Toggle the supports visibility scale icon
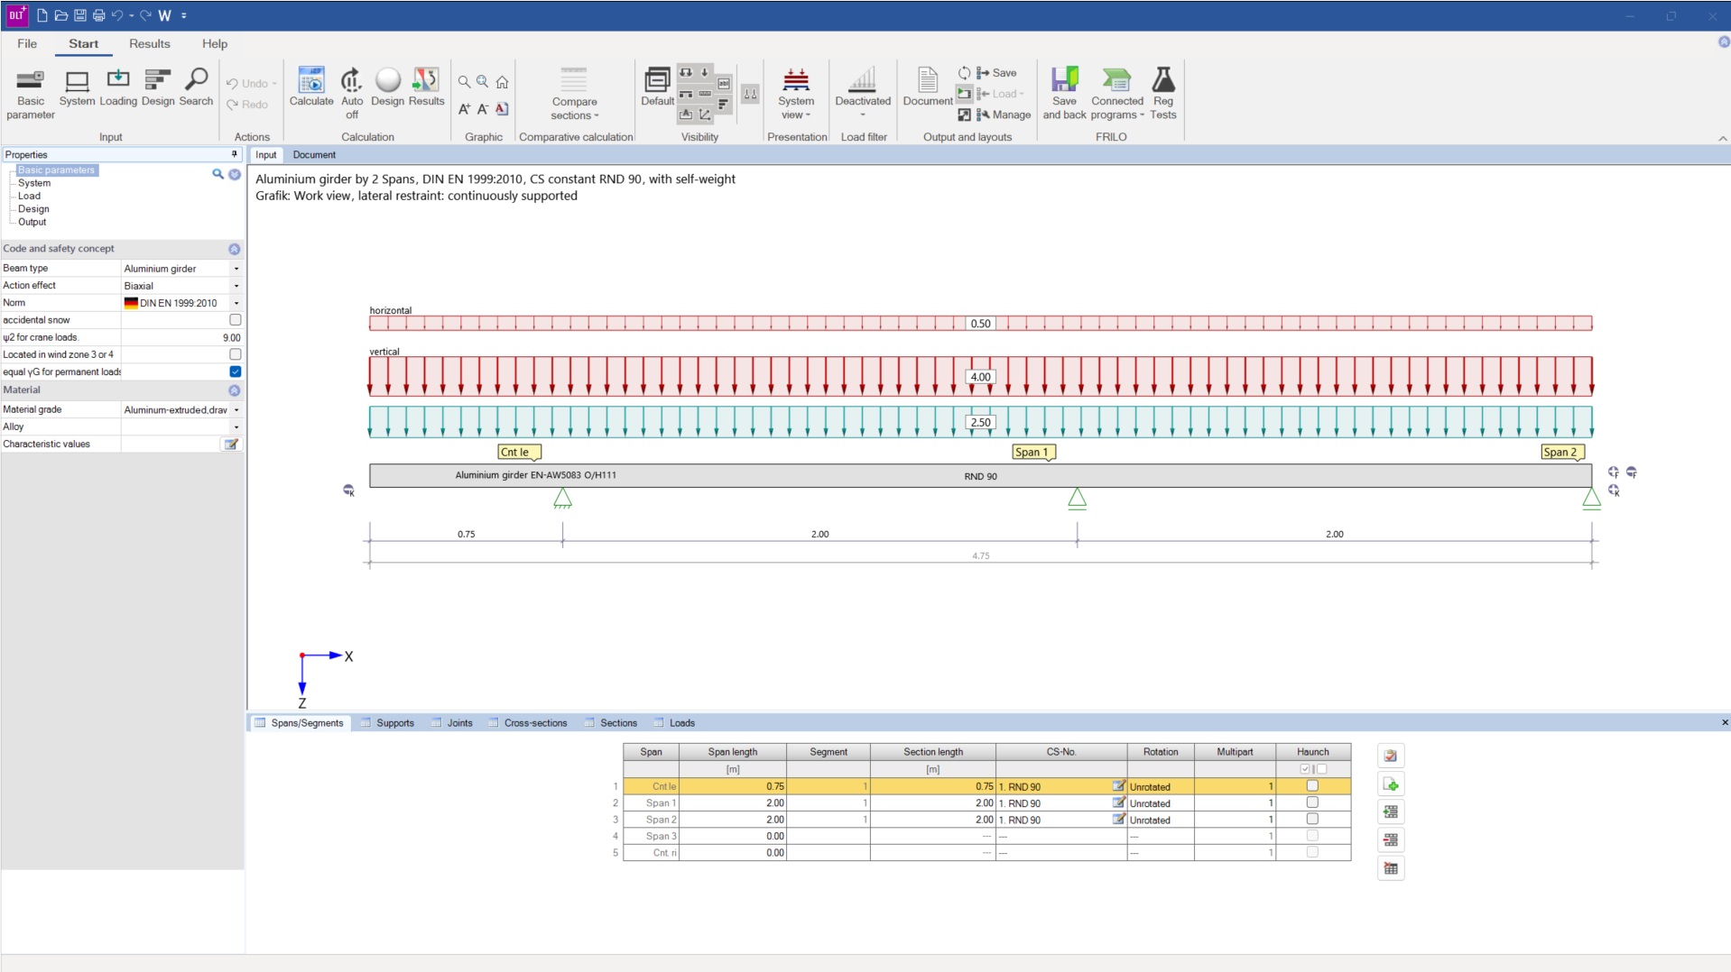1731x972 pixels. coord(750,94)
